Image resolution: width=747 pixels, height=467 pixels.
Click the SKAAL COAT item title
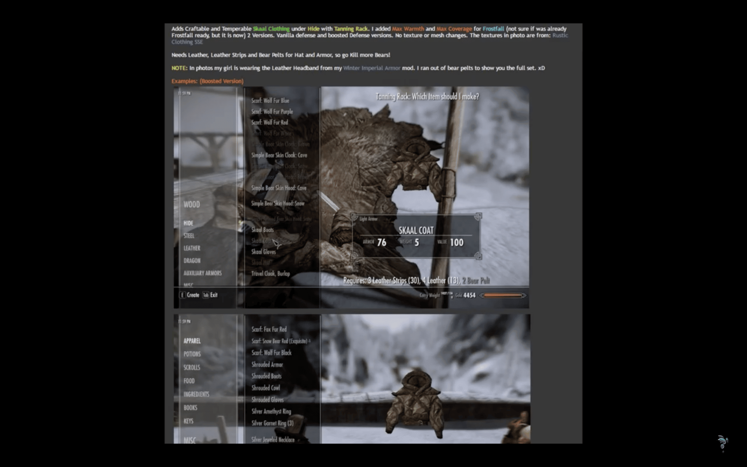(x=416, y=231)
